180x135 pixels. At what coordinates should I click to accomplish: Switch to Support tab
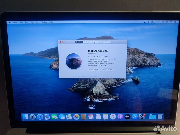click(x=100, y=42)
